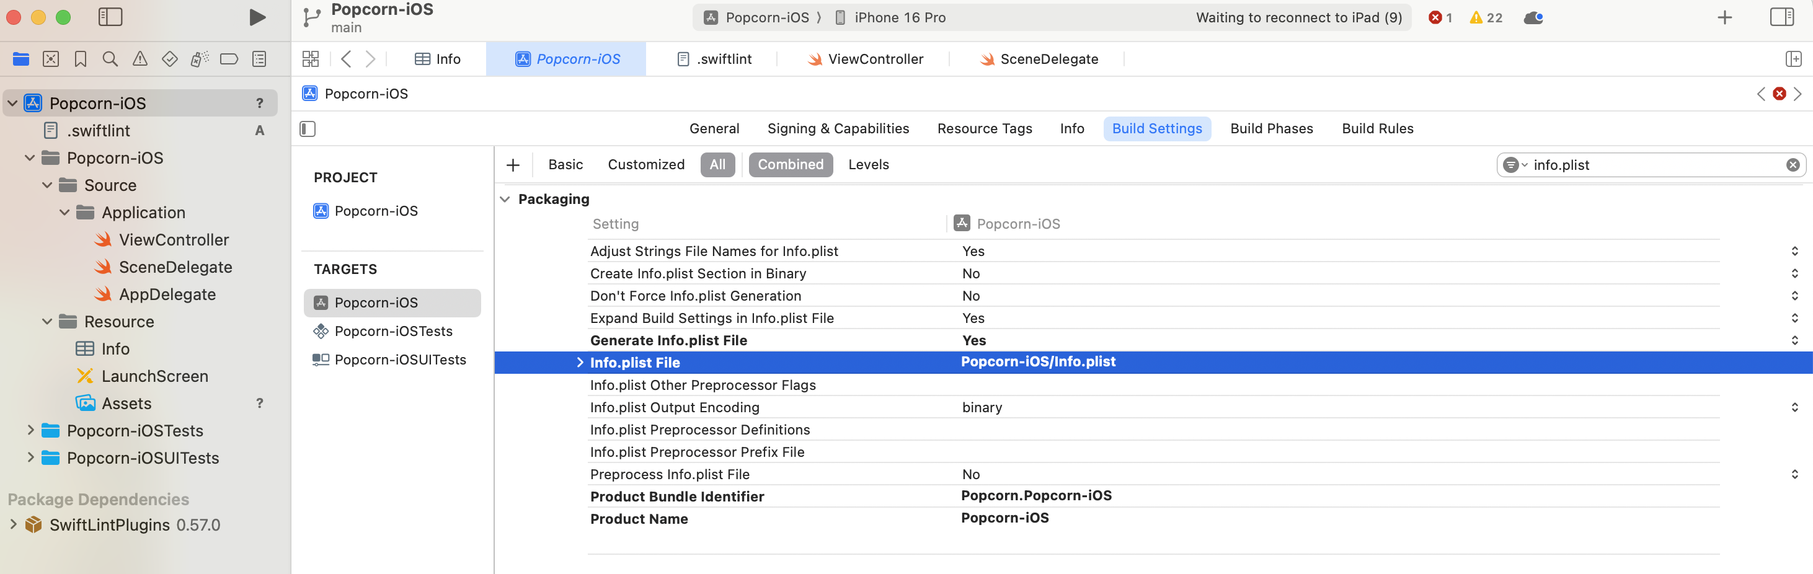1813x574 pixels.
Task: Select the Levels view button
Action: pyautogui.click(x=868, y=165)
